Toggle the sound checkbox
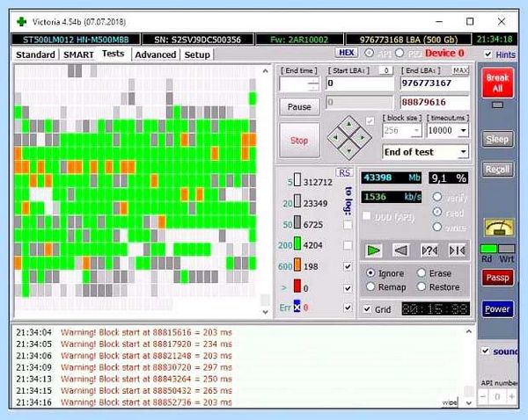The image size is (528, 420). [485, 351]
